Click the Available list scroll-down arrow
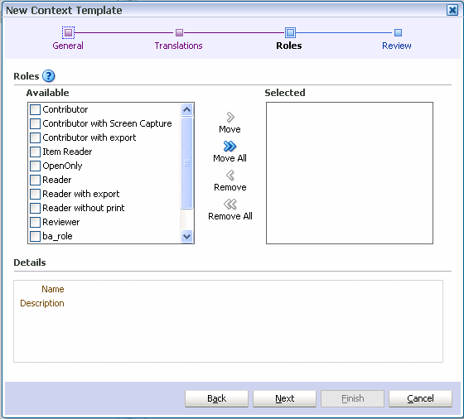 point(186,236)
